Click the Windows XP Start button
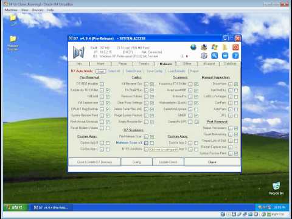Viewport: 292px width, 219px height. 15,207
